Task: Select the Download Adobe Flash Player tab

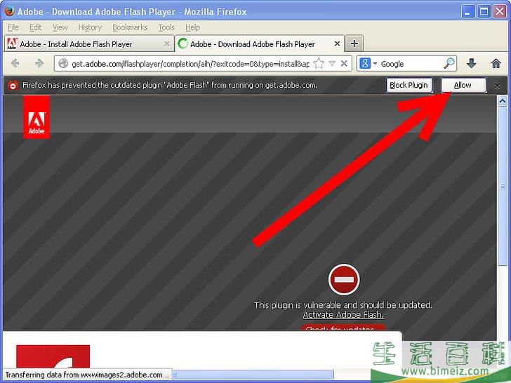Action: (x=260, y=43)
